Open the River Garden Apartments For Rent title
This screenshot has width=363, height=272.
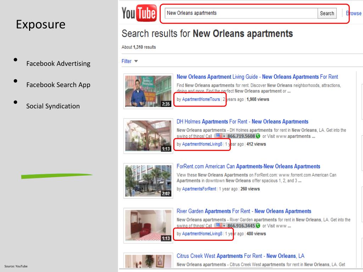pos(244,211)
